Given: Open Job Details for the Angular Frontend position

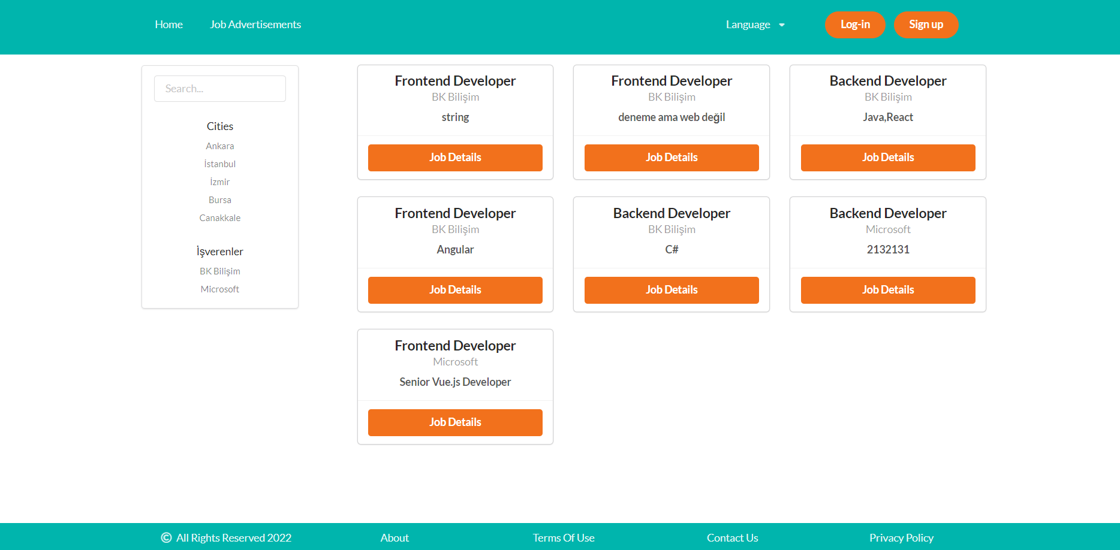Looking at the screenshot, I should (x=455, y=289).
